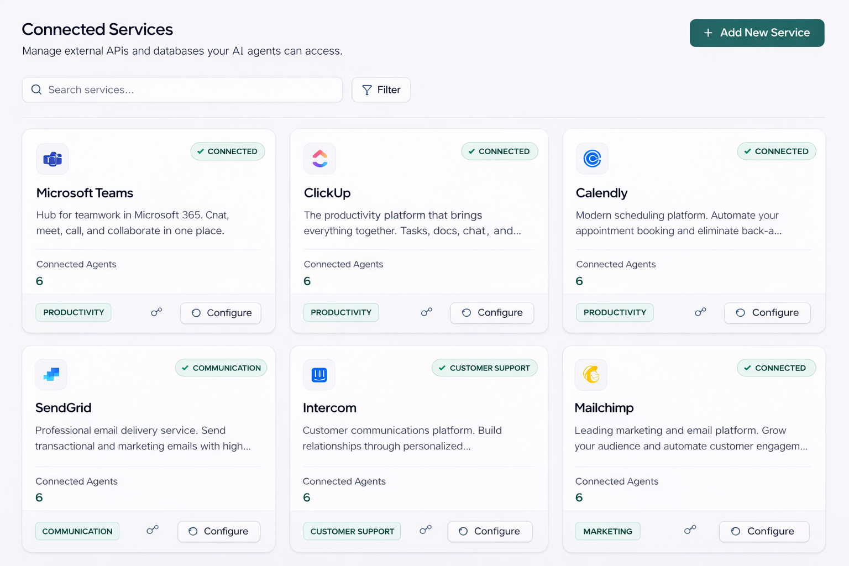This screenshot has height=566, width=849.
Task: Click the Mailchimp logo icon
Action: click(591, 375)
